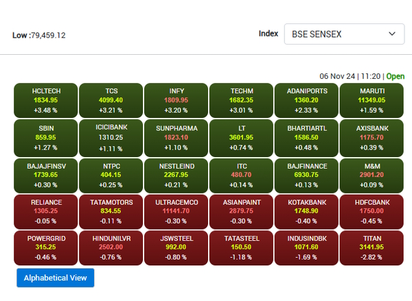Click the TATASTEEL stock tile
412x301 pixels.
[x=241, y=248]
